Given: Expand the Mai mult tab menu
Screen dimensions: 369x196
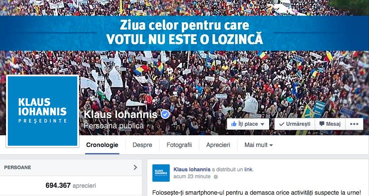Looking at the screenshot, I should (258, 145).
